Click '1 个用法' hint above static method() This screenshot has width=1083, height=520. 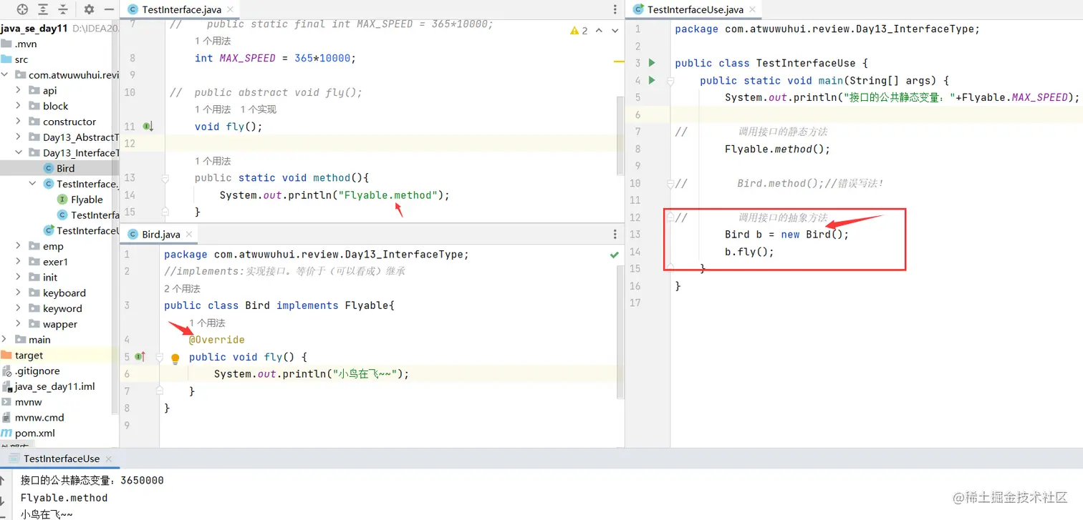[213, 161]
